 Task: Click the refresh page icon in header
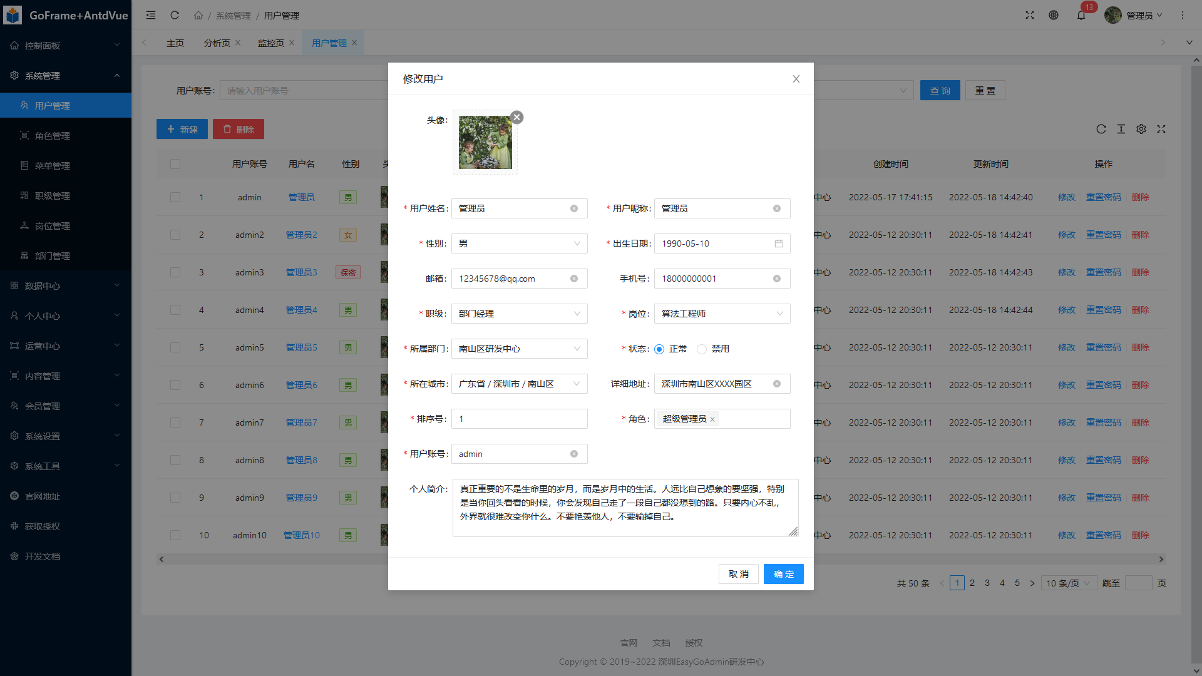coord(175,15)
